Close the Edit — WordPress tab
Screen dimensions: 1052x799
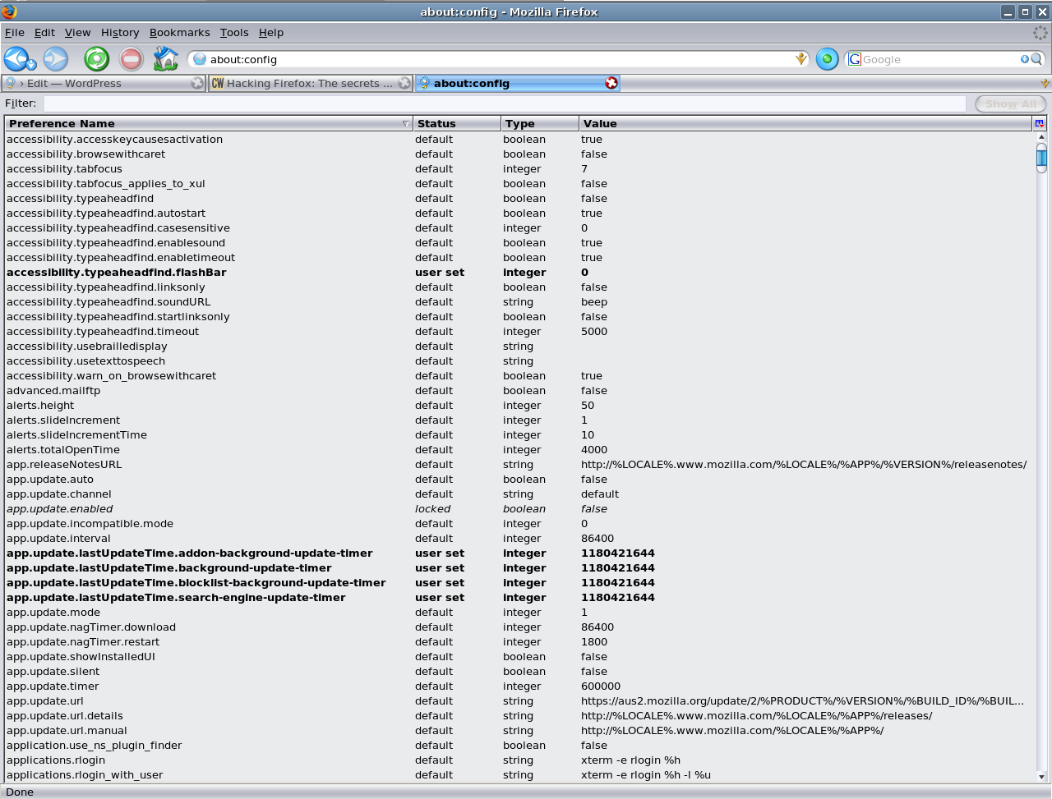tap(197, 83)
